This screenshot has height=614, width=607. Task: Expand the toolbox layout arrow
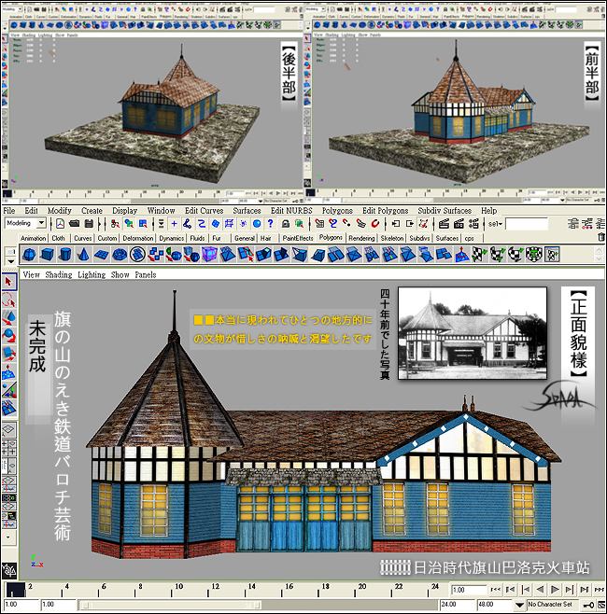coord(8,537)
